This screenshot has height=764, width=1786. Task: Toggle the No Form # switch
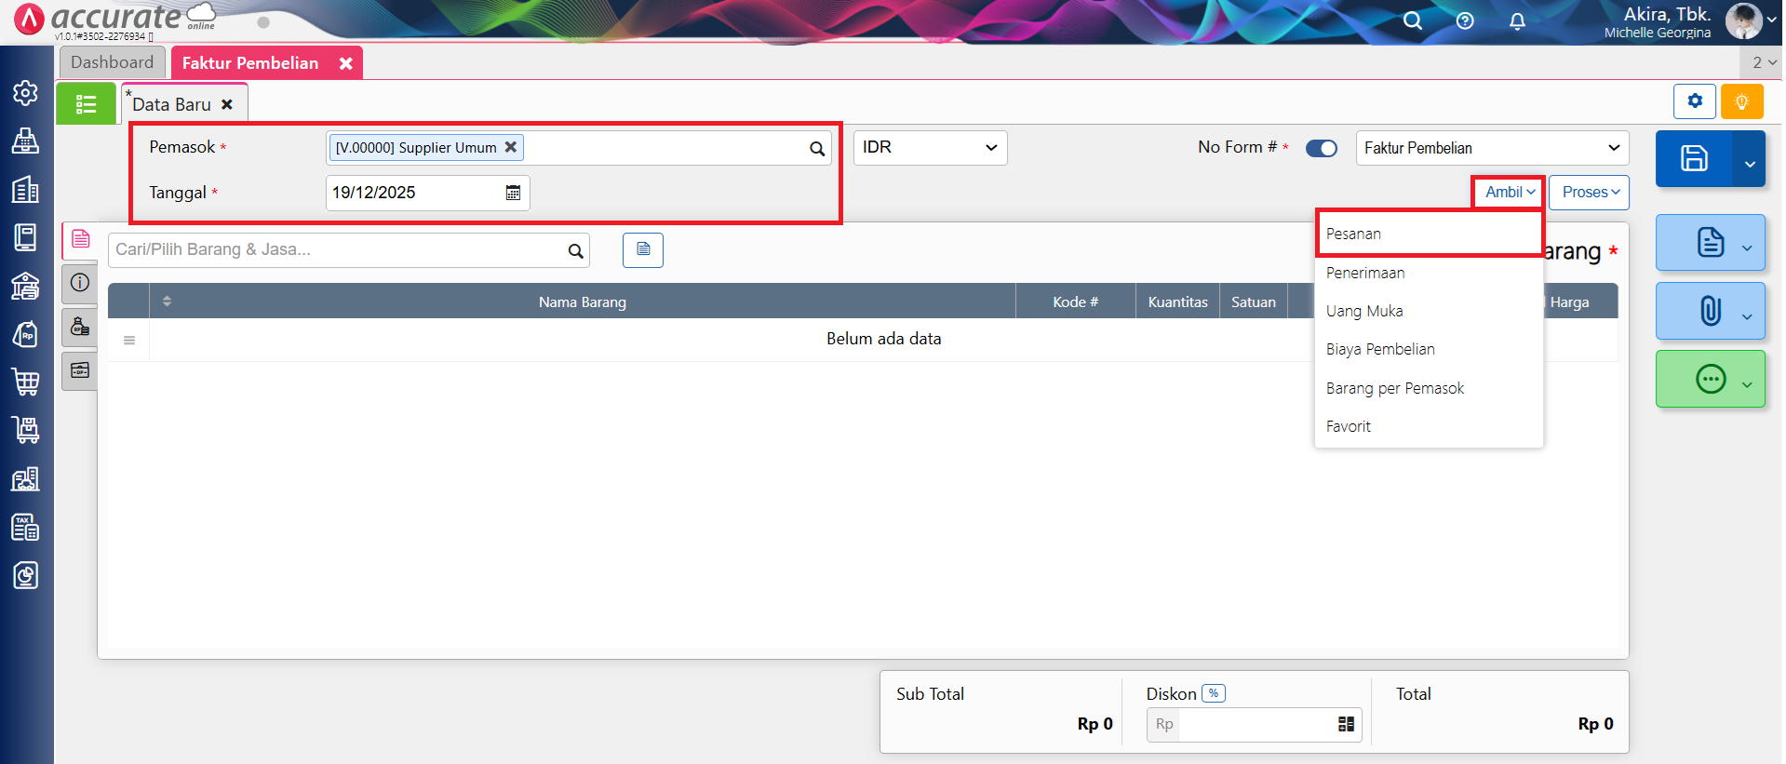pyautogui.click(x=1321, y=148)
